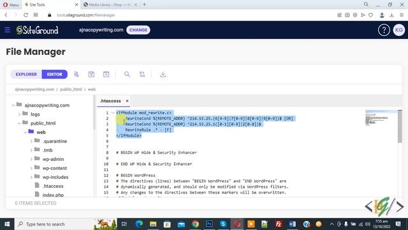Expand the .quarantine folder
Image resolution: width=408 pixels, height=230 pixels.
31,141
